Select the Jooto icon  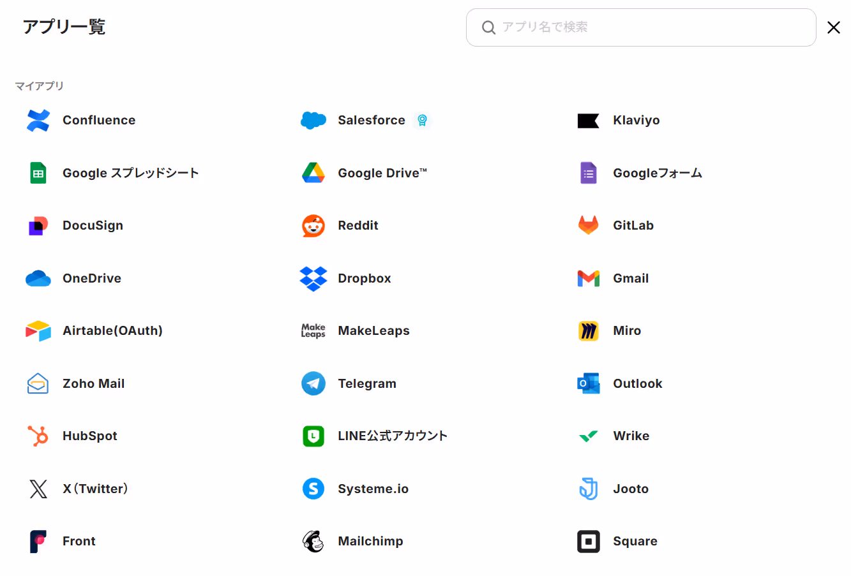click(x=589, y=489)
